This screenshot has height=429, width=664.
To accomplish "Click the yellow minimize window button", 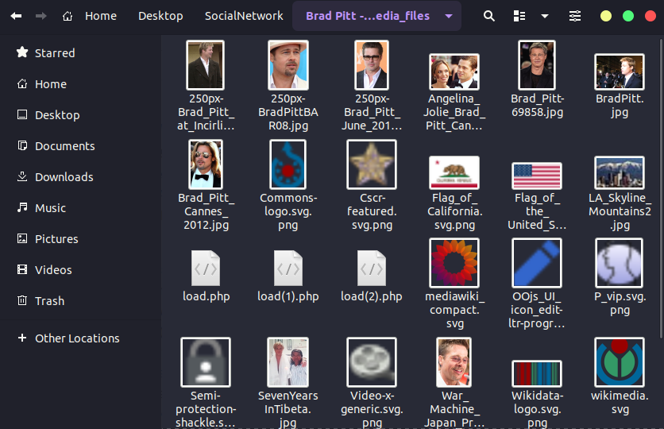I will pos(606,16).
